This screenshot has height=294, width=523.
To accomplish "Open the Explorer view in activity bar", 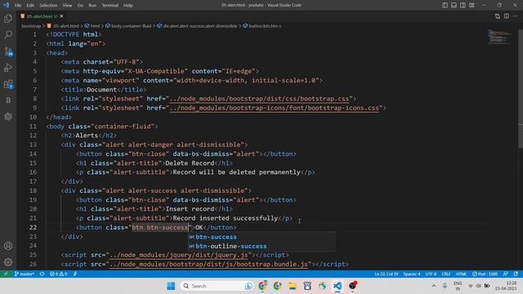I will 8,18.
